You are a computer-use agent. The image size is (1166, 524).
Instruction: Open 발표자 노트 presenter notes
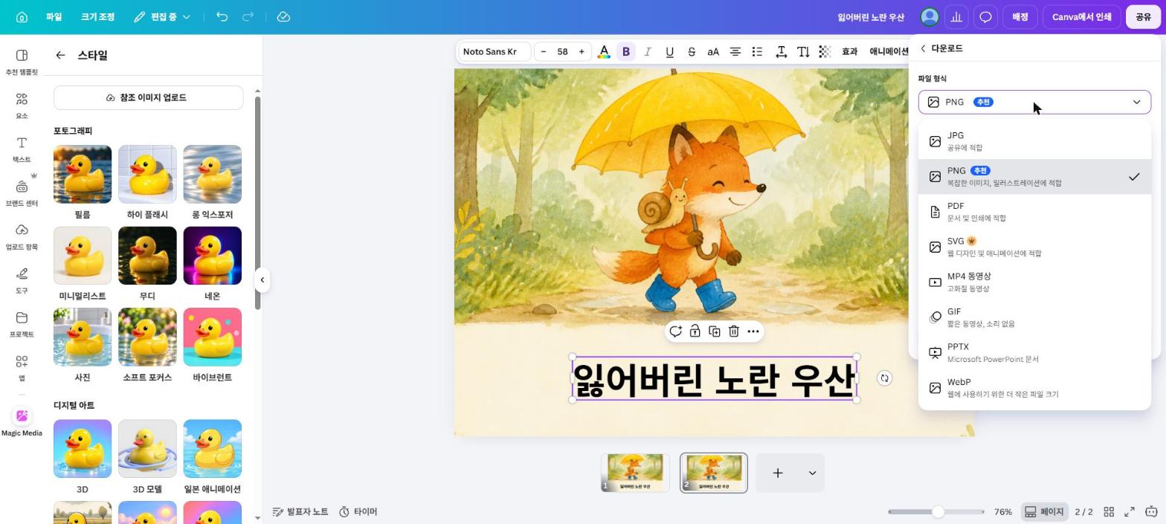[x=300, y=511]
